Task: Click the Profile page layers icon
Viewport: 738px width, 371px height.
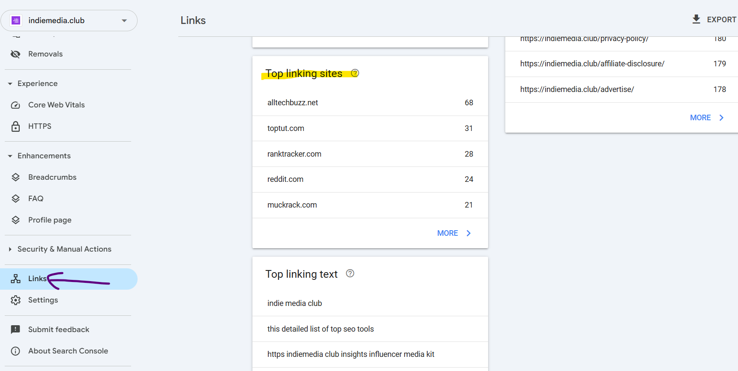Action: tap(15, 220)
